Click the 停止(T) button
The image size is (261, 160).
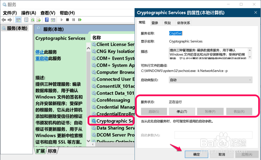tap(182, 111)
